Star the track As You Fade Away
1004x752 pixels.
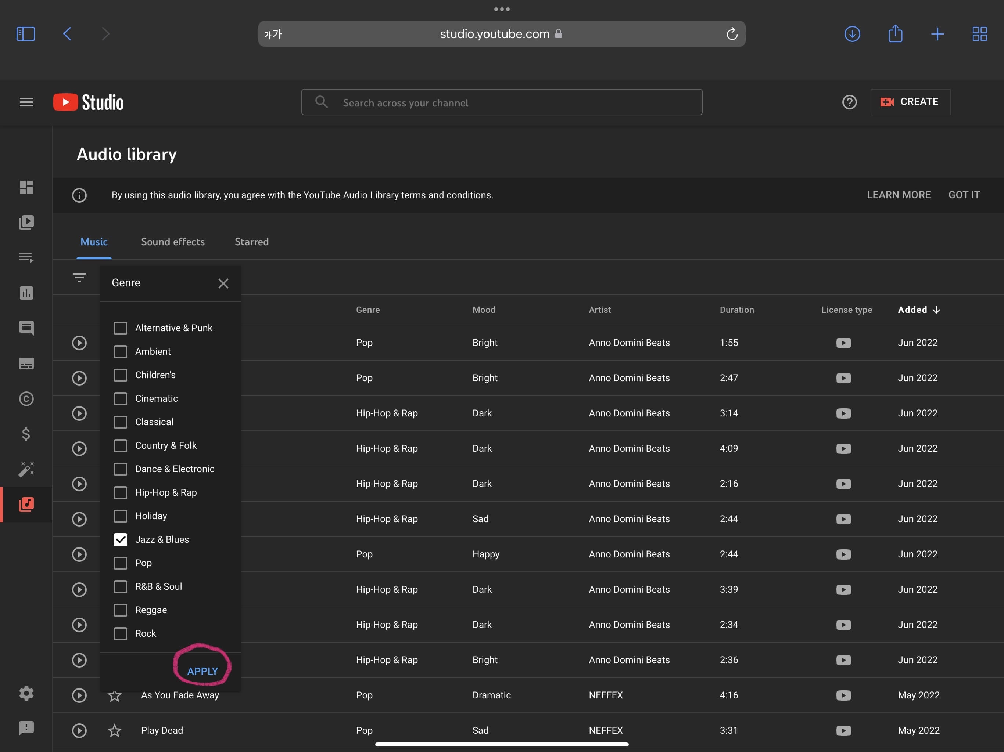pyautogui.click(x=114, y=695)
